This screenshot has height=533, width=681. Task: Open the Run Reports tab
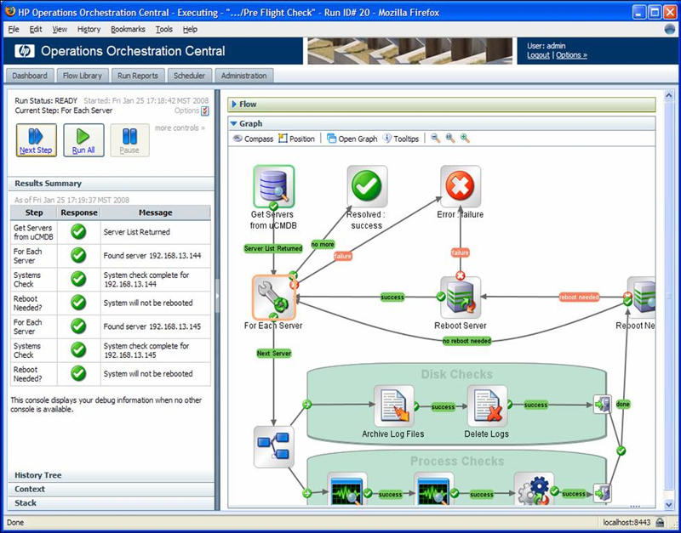pyautogui.click(x=138, y=76)
